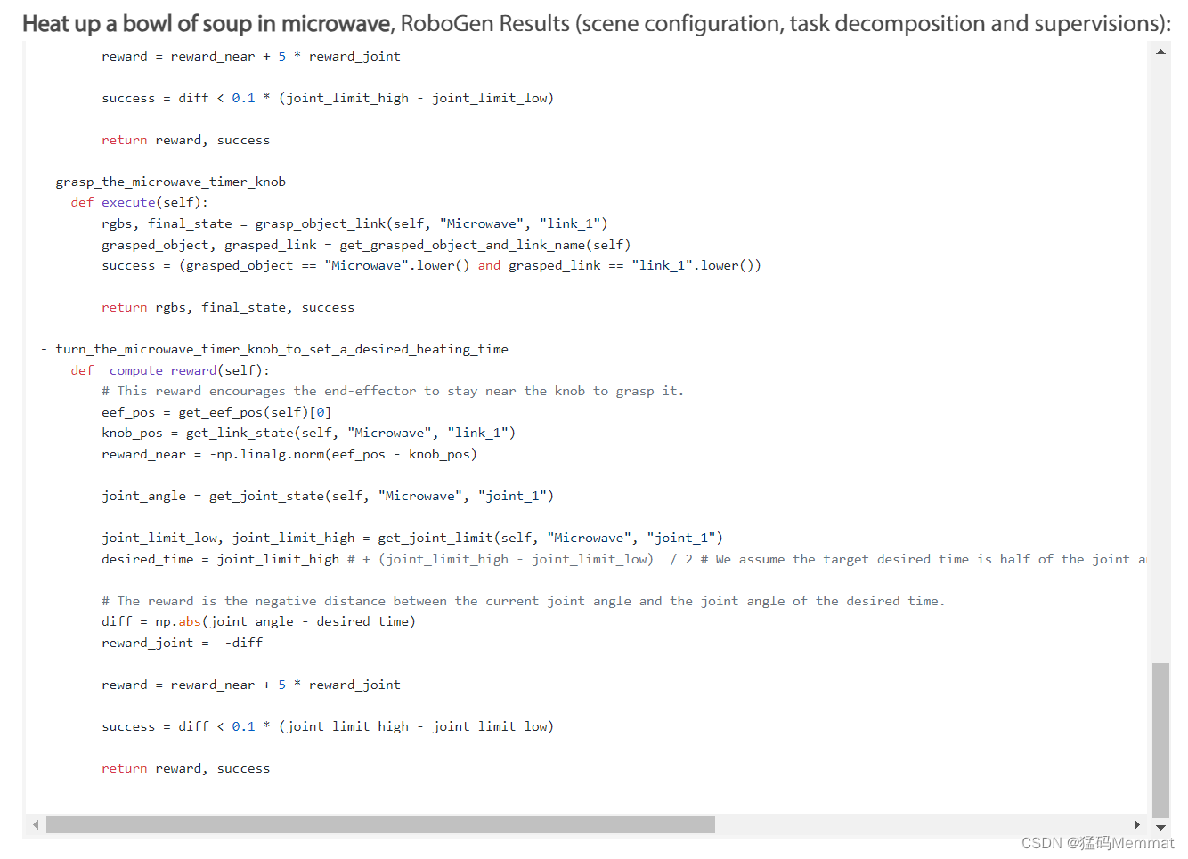Click the line starting "grasped_object, grasped_link ="
This screenshot has height=859, width=1188.
point(366,245)
